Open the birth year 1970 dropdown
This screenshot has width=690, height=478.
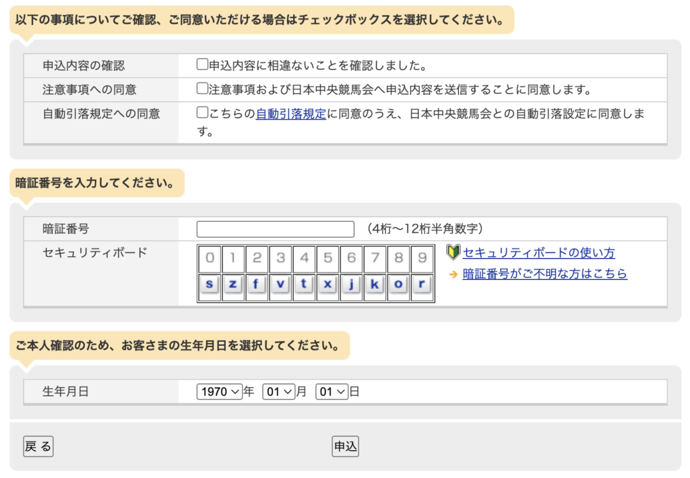(x=220, y=391)
